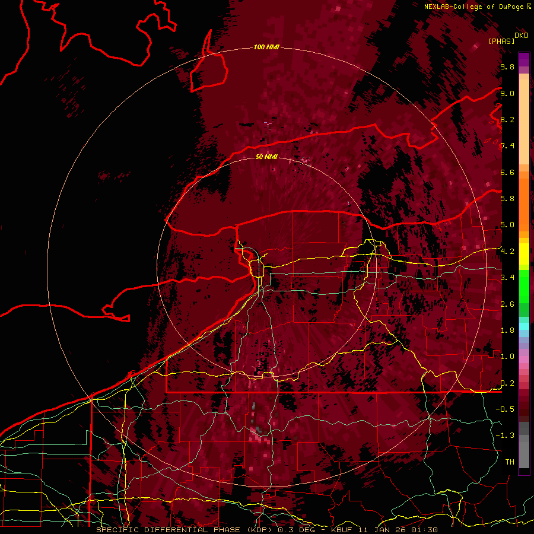Image resolution: width=534 pixels, height=534 pixels.
Task: Click the NEXLAB-College of DuPage credit text
Action: pyautogui.click(x=475, y=7)
